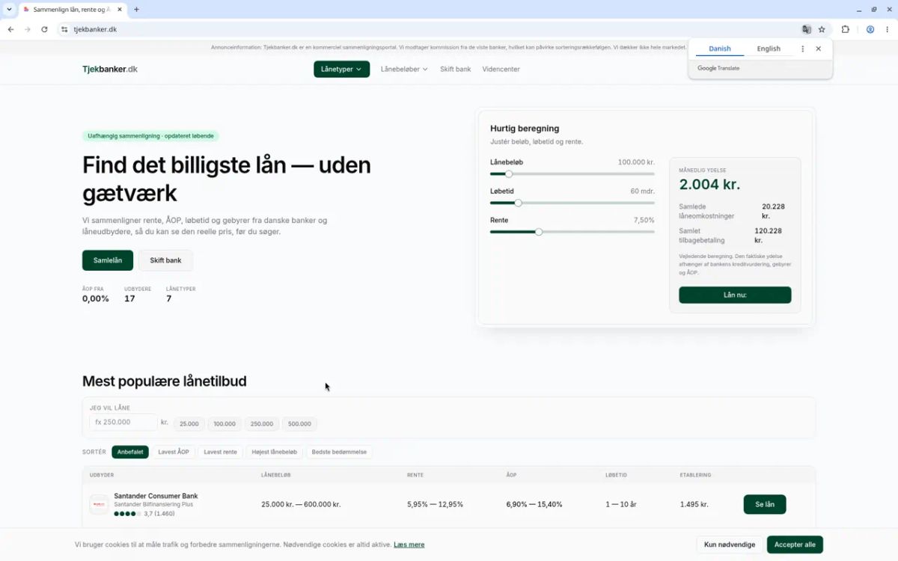Open the Chrome three-dot menu

[x=888, y=29]
